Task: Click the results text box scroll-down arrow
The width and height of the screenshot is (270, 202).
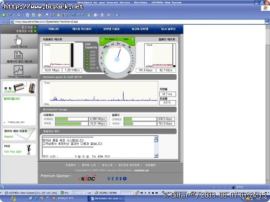Action: click(156, 156)
